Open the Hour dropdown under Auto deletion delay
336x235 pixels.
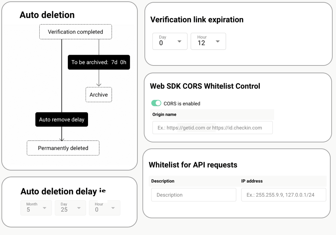(104, 208)
